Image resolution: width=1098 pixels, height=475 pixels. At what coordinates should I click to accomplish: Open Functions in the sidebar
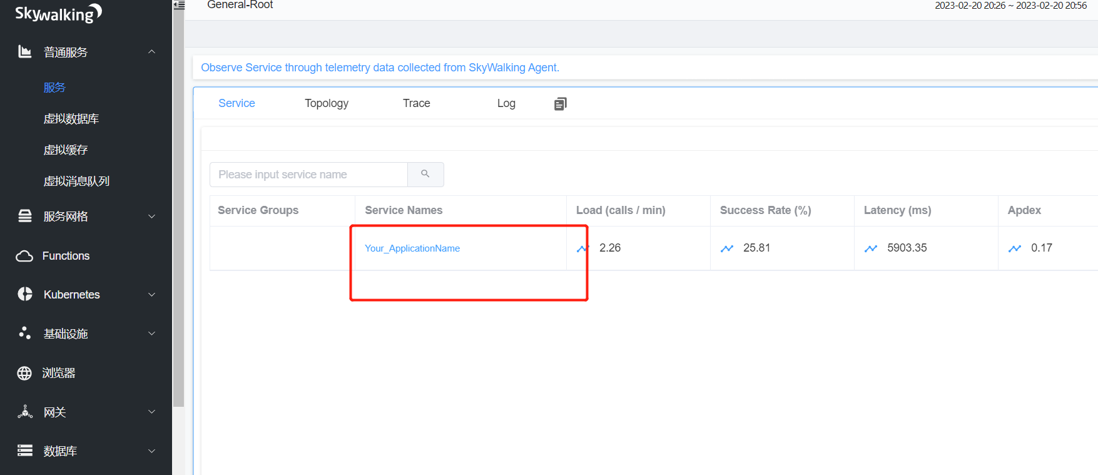coord(66,256)
